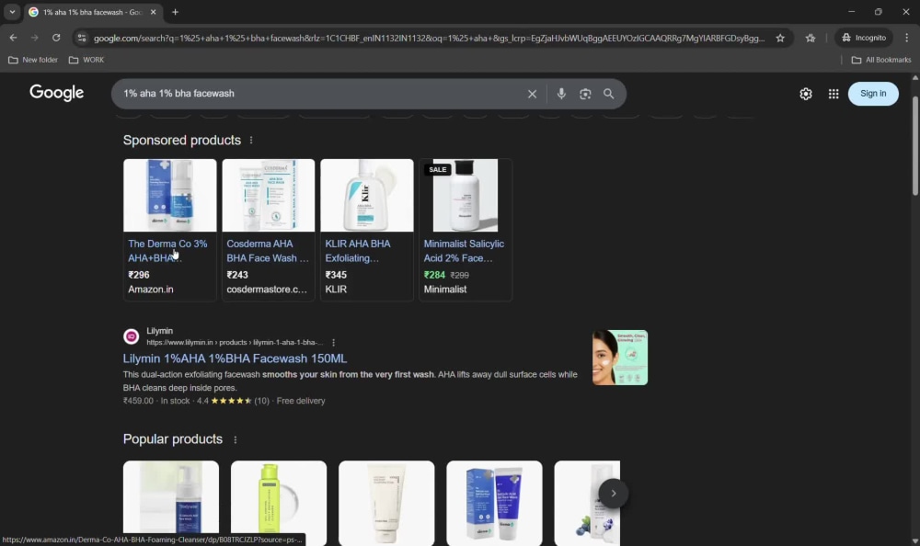Open Google quick settings gear
This screenshot has width=920, height=546.
pyautogui.click(x=806, y=94)
